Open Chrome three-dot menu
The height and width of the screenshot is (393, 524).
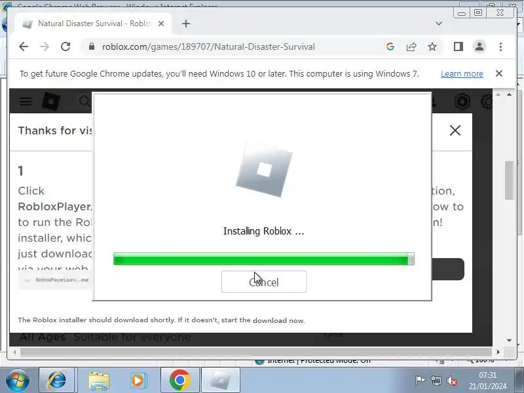(500, 47)
